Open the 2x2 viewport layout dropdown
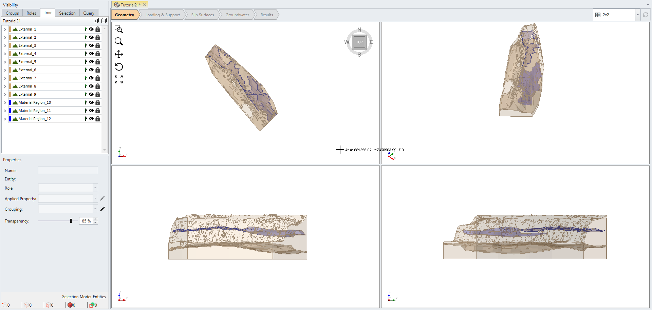Screen dimensions: 652x310 pyautogui.click(x=638, y=15)
